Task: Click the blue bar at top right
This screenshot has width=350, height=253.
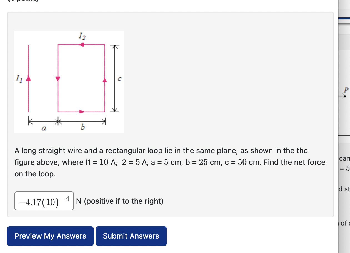Action: tap(344, 18)
